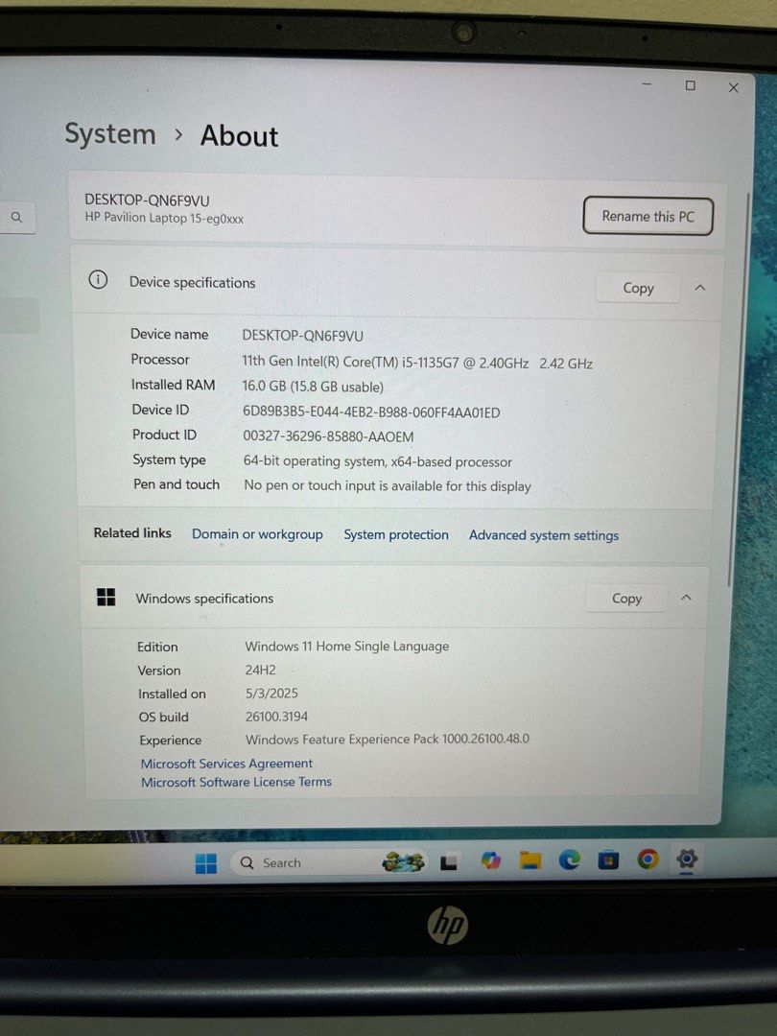Viewport: 777px width, 1036px height.
Task: Collapse the Device specifications section
Action: 700,287
